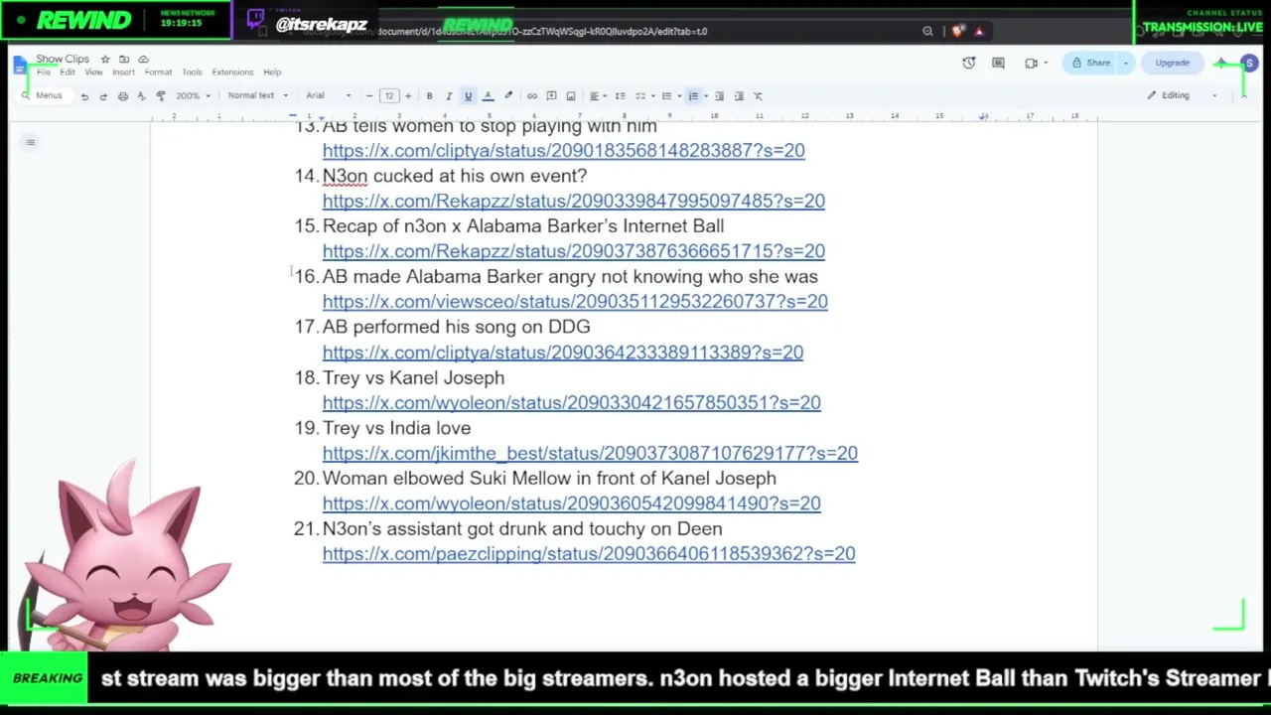Open the File menu
Screen dimensions: 1271x715
pos(44,72)
